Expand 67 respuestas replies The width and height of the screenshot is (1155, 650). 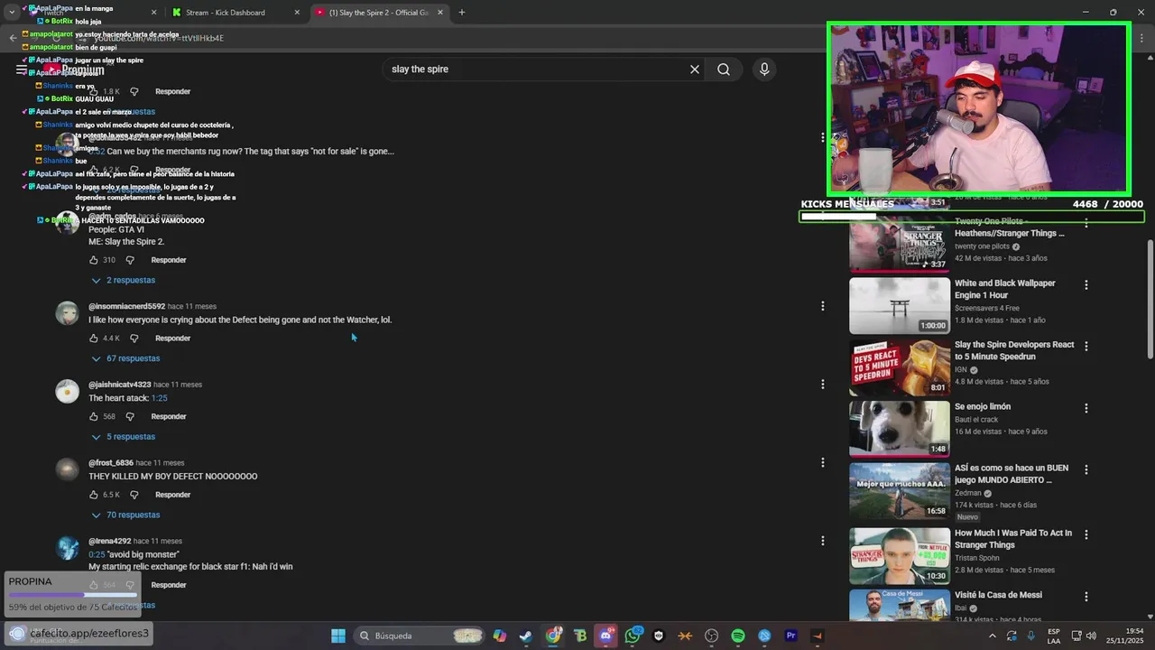tap(125, 358)
